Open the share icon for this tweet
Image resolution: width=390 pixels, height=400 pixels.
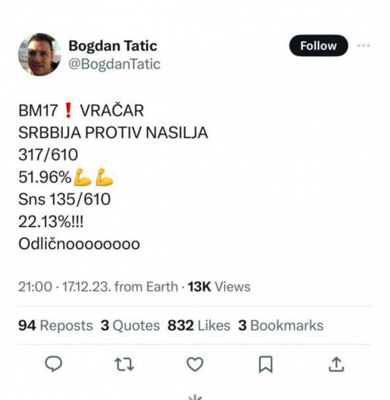336,364
